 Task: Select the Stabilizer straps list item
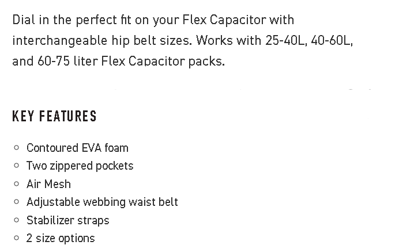[x=67, y=220]
